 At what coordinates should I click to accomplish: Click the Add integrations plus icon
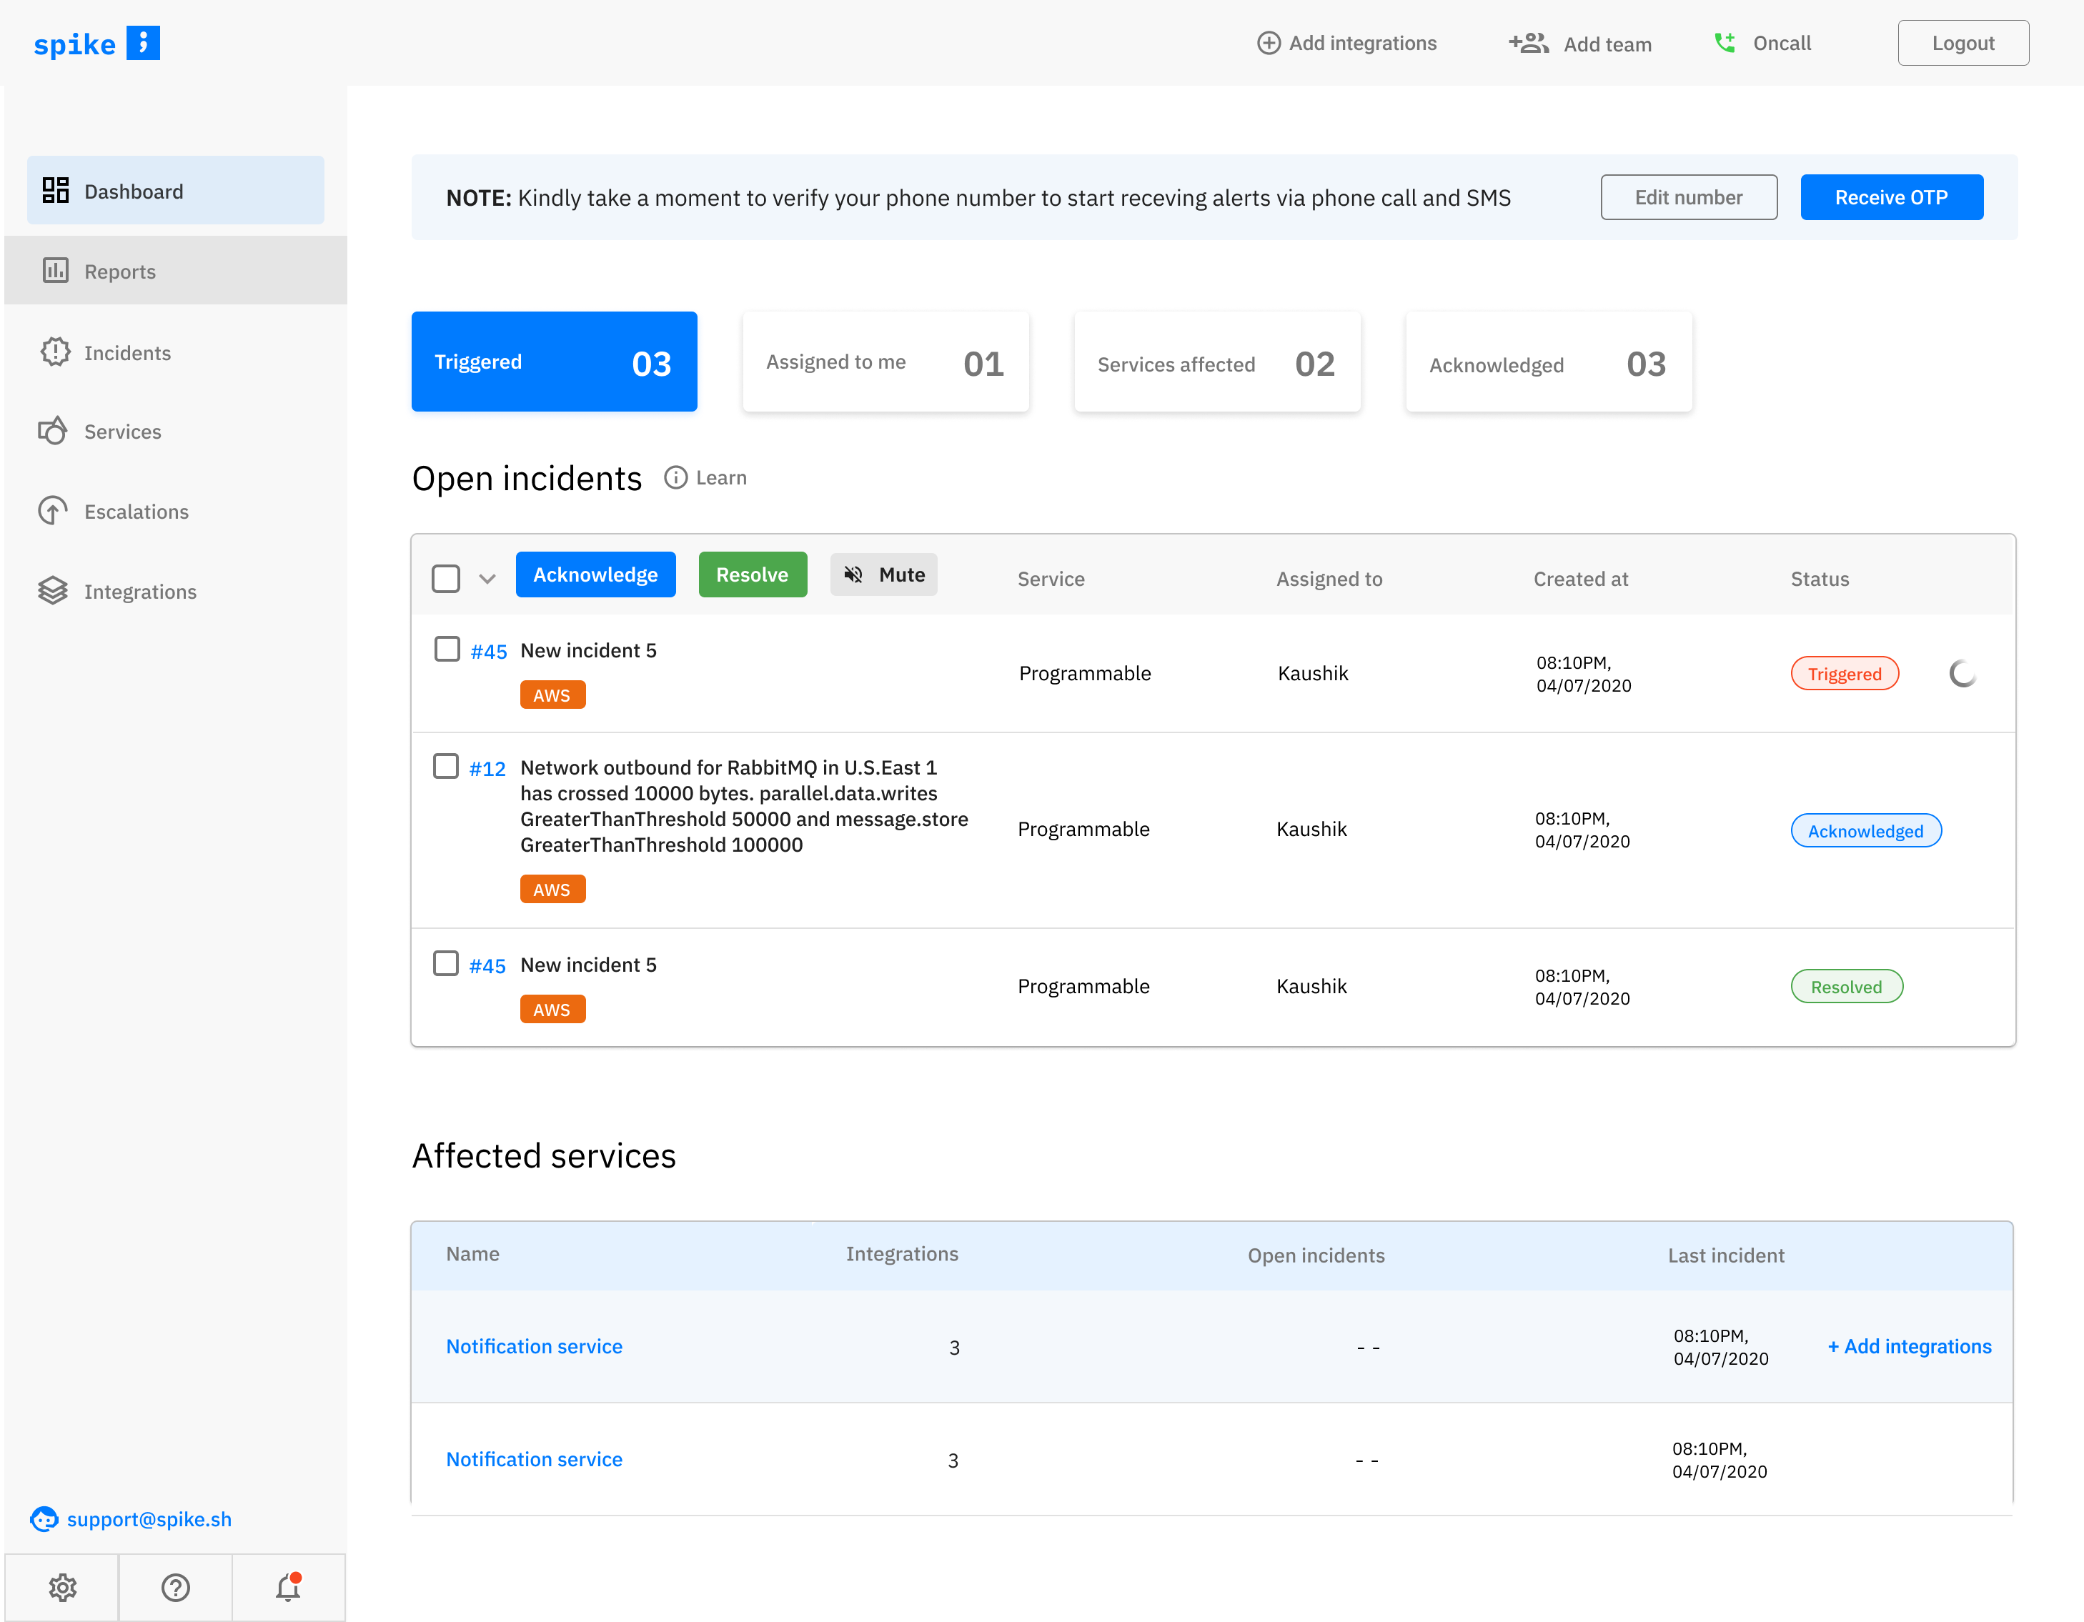pos(1268,44)
